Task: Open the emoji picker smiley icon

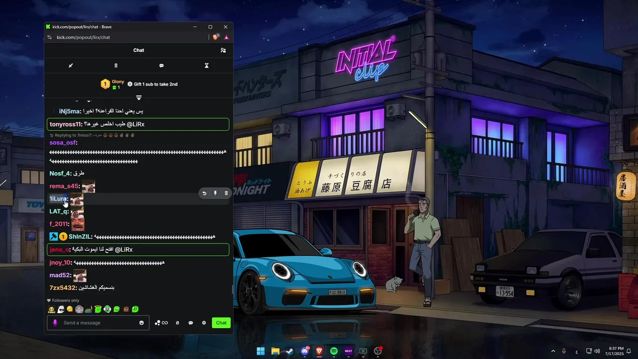Action: coord(142,323)
